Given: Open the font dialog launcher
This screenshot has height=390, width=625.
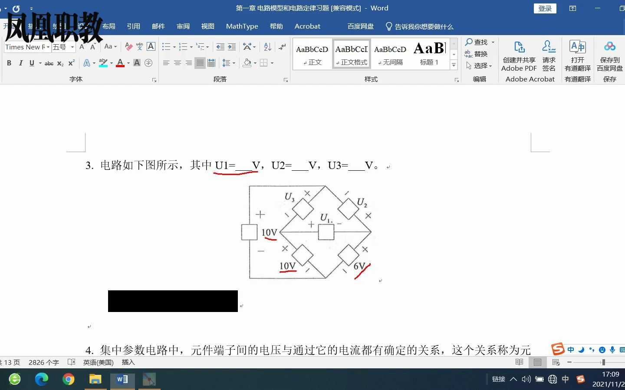Looking at the screenshot, I should (154, 80).
